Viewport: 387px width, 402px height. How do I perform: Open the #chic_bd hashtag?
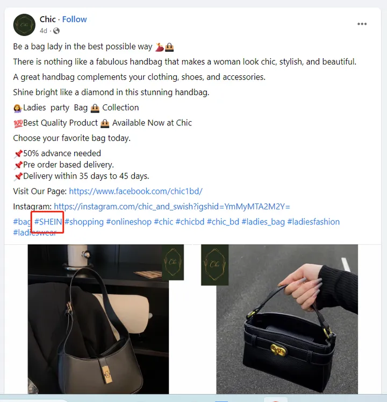point(223,222)
